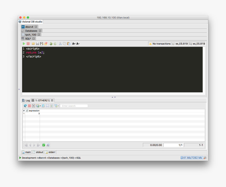226x187 pixels.
Task: Run the SQL script with the play icon
Action: pyautogui.click(x=24, y=44)
